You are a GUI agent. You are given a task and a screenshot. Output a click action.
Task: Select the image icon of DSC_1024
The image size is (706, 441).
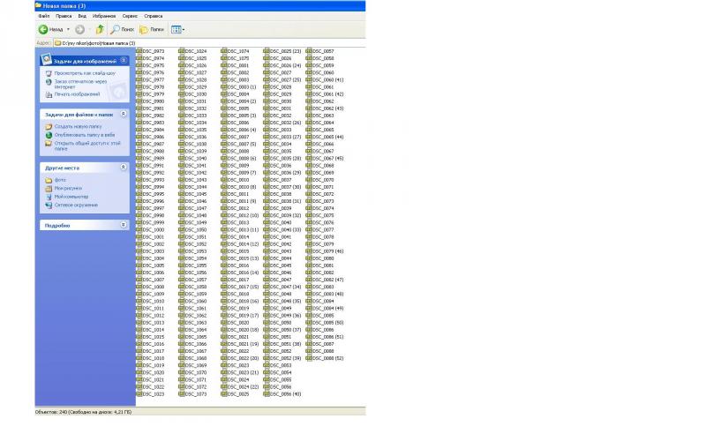(x=182, y=51)
